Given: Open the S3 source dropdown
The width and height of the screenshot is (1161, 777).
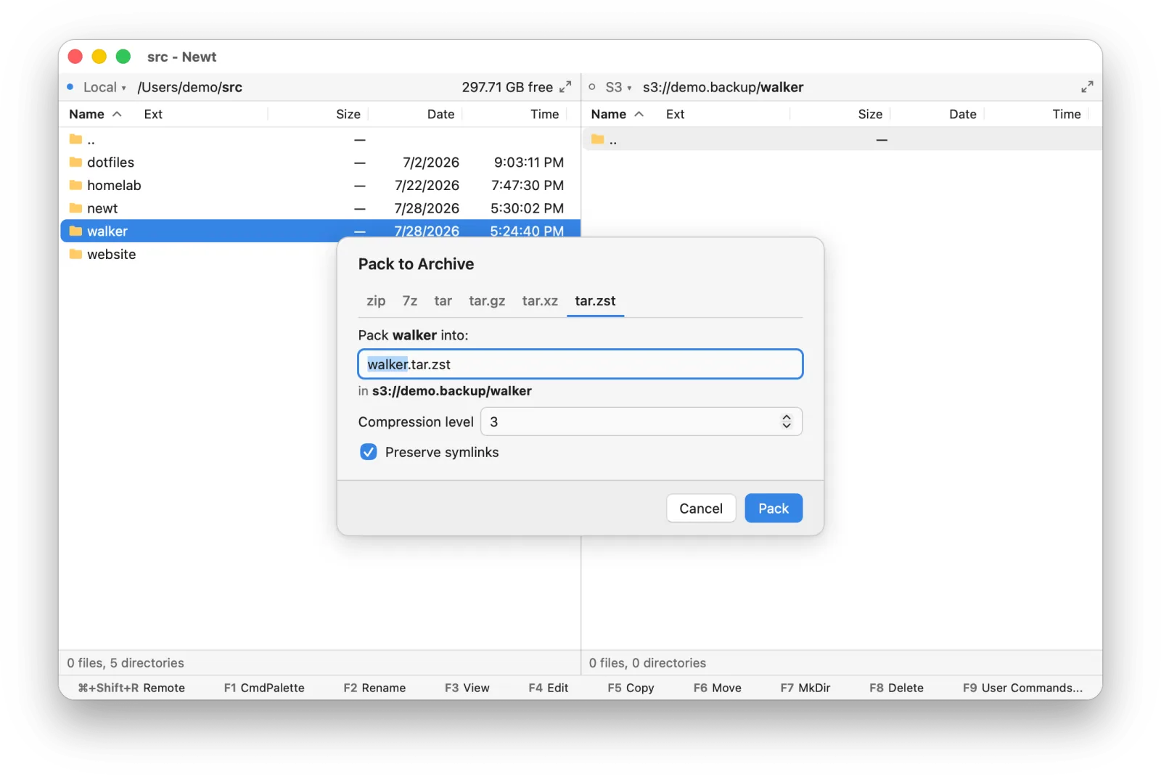Looking at the screenshot, I should 618,87.
